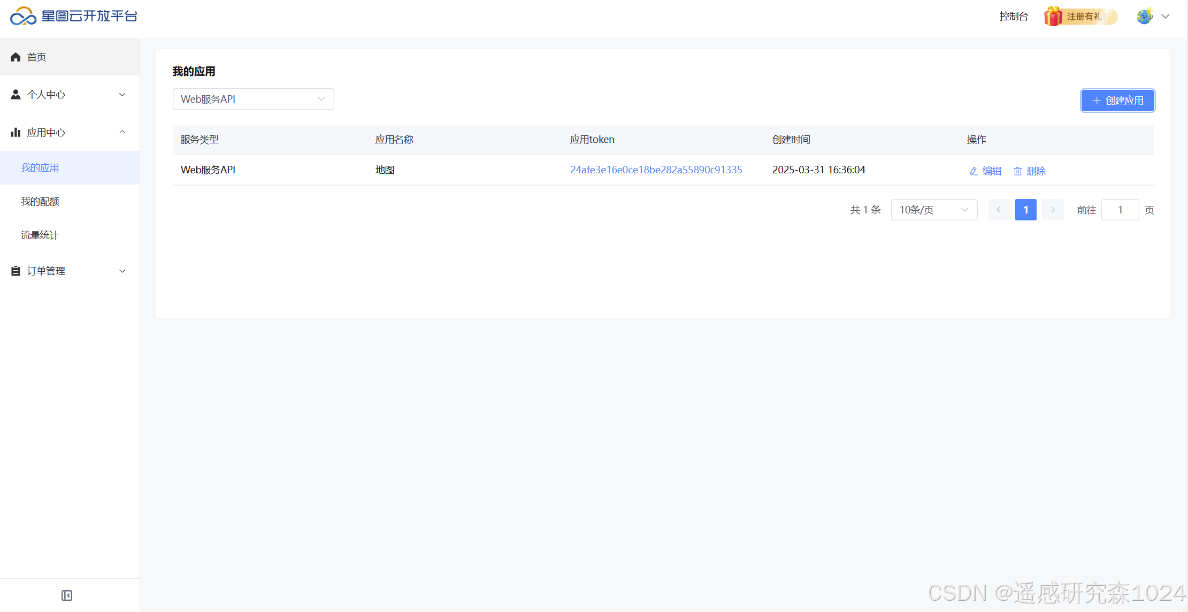Click the next page arrow in pagination
This screenshot has width=1188, height=612.
1052,210
